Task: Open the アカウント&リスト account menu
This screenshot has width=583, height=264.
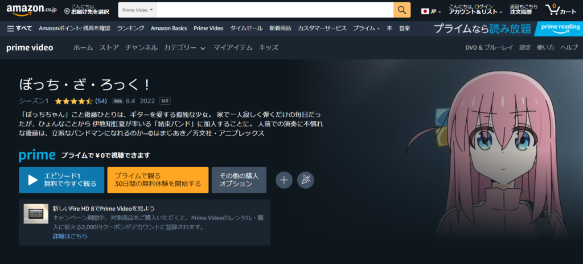Action: coord(472,11)
